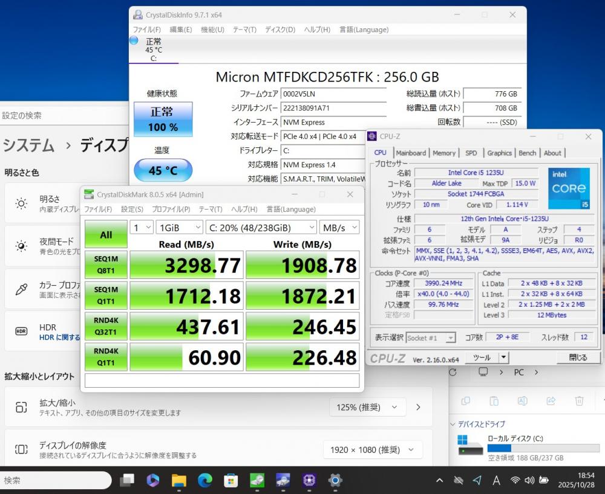Screen dimensions: 605x494
Task: Open Microsoft Edge from the taskbar
Action: (205, 480)
